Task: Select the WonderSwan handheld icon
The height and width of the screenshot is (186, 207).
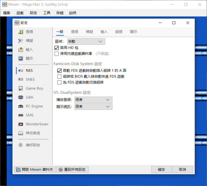Action: coord(21,124)
